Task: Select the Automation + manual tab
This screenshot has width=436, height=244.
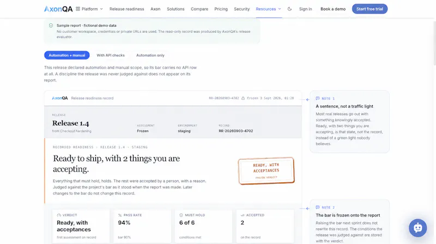Action: click(x=66, y=55)
